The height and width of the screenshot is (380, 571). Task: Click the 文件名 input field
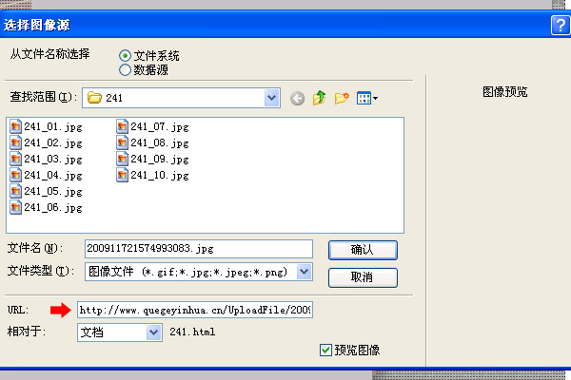(198, 249)
